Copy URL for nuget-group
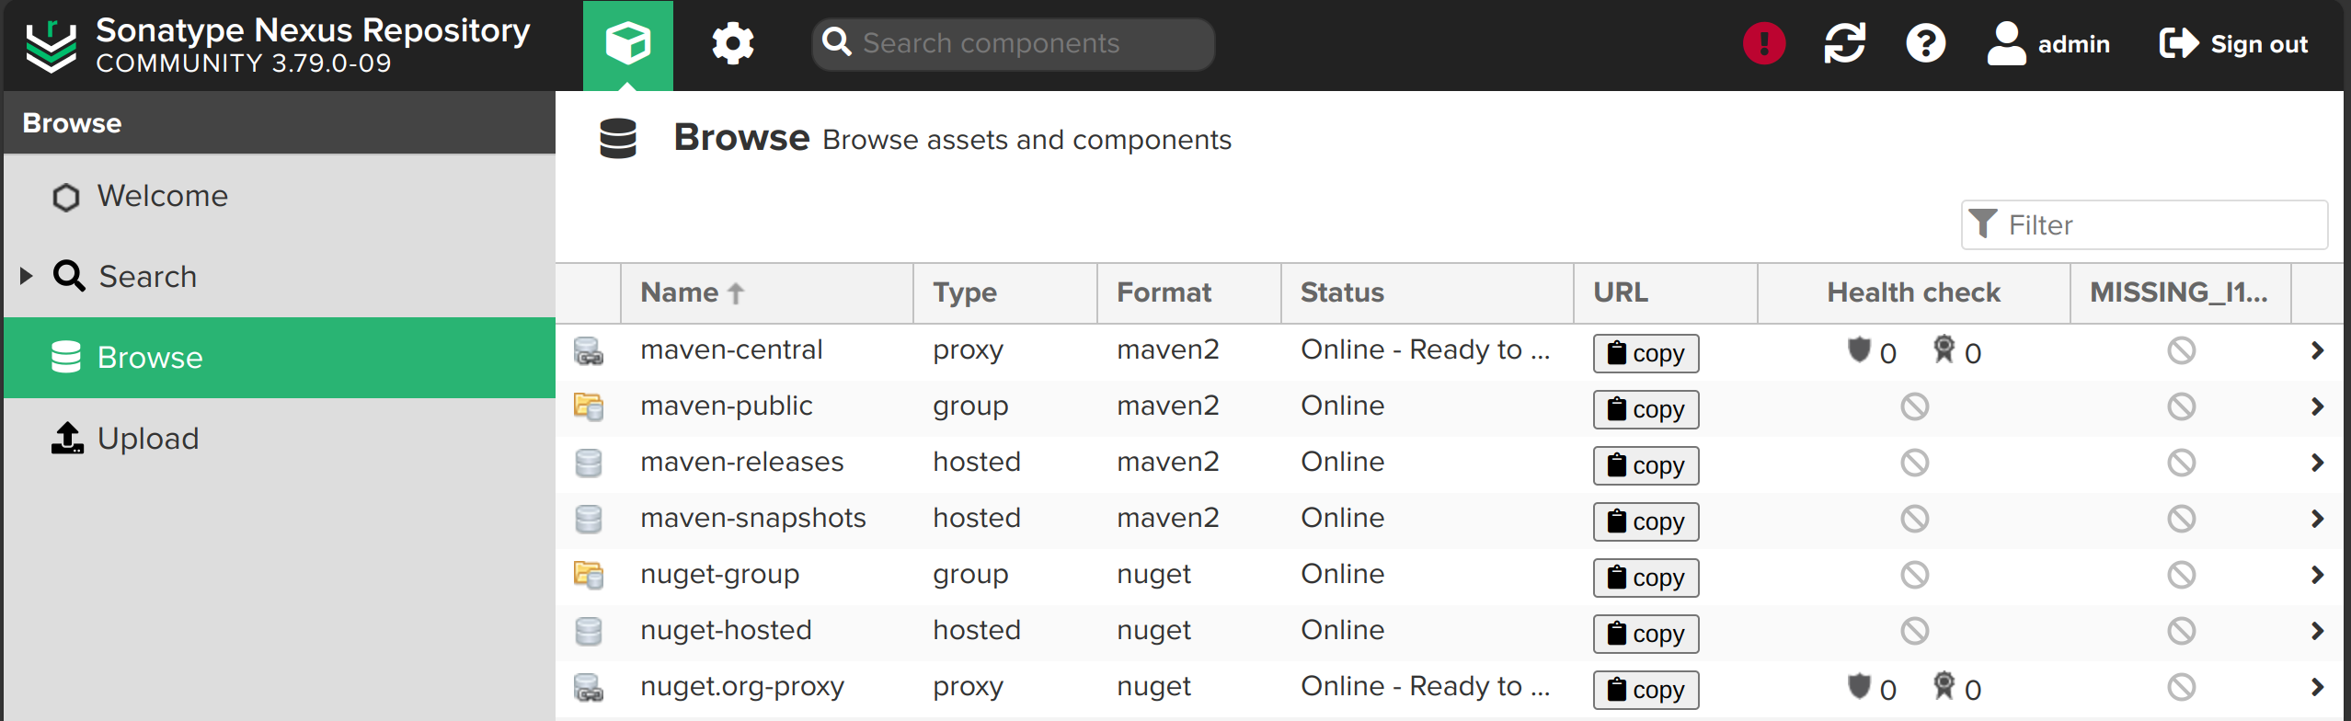Image resolution: width=2351 pixels, height=721 pixels. [x=1646, y=578]
